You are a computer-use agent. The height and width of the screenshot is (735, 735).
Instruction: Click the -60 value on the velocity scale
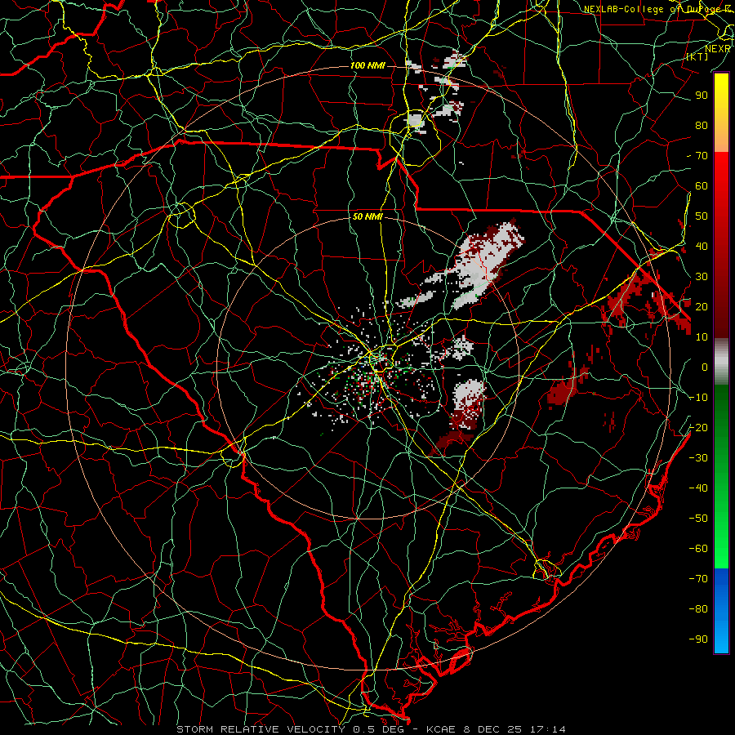[698, 549]
